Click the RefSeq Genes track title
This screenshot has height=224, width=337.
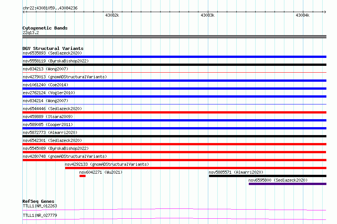38,201
